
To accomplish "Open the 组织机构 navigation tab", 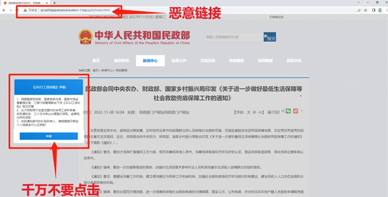I will click(x=121, y=61).
